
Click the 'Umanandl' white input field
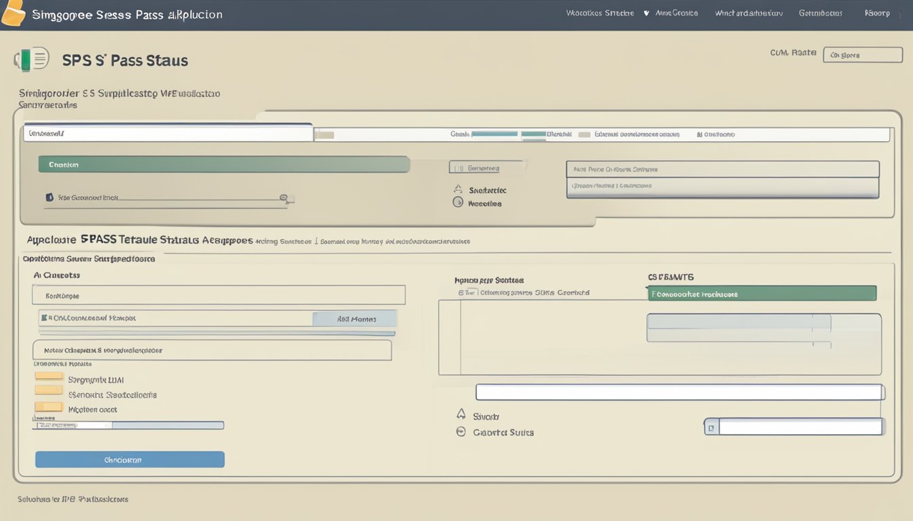pos(168,134)
